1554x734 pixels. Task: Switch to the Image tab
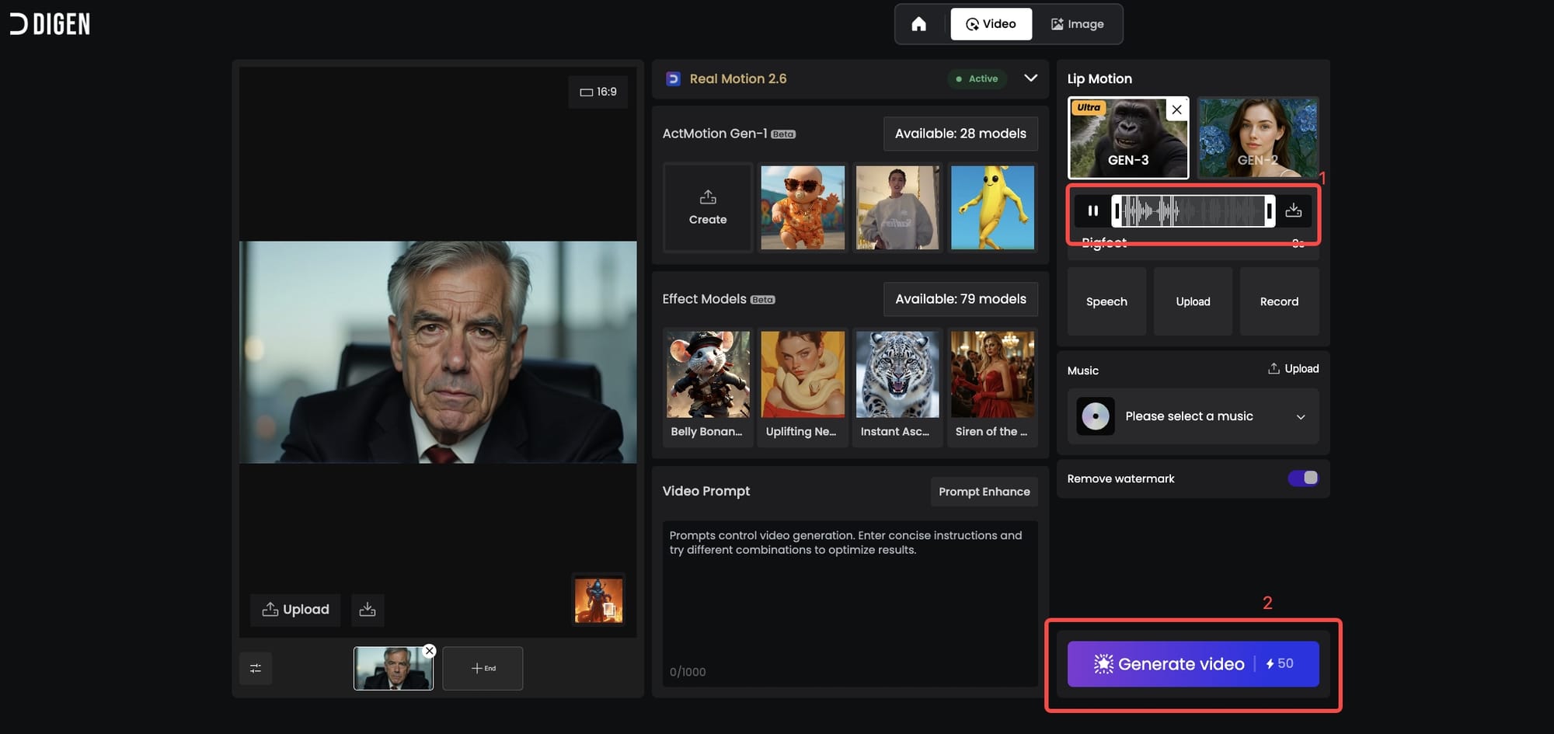click(x=1077, y=24)
